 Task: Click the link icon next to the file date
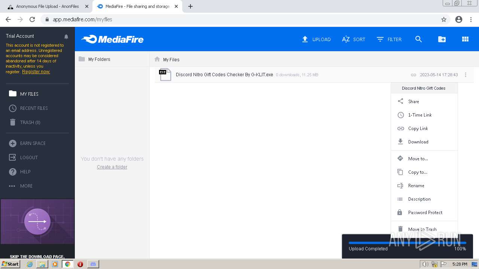pyautogui.click(x=414, y=75)
